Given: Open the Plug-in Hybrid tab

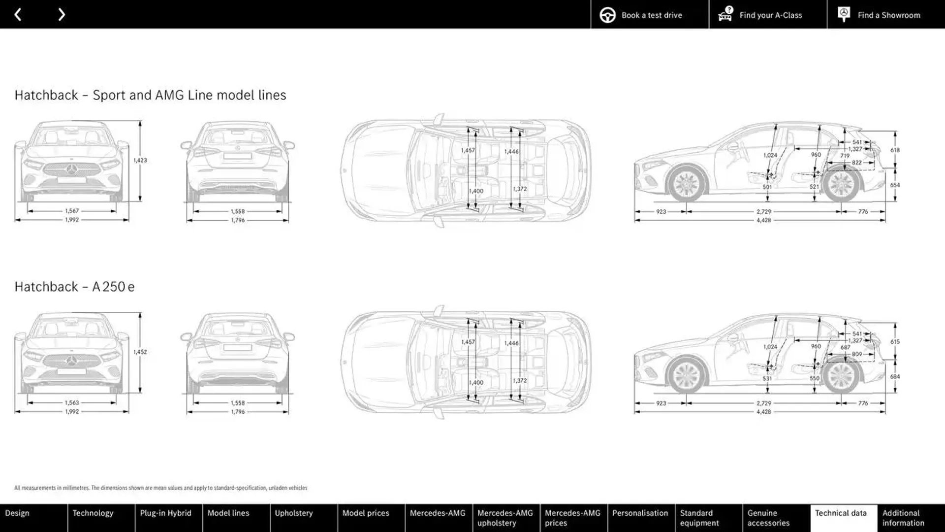Looking at the screenshot, I should coord(168,518).
